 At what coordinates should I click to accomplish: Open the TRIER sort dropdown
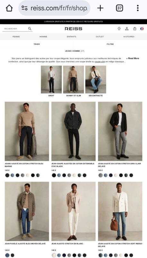[37, 44]
